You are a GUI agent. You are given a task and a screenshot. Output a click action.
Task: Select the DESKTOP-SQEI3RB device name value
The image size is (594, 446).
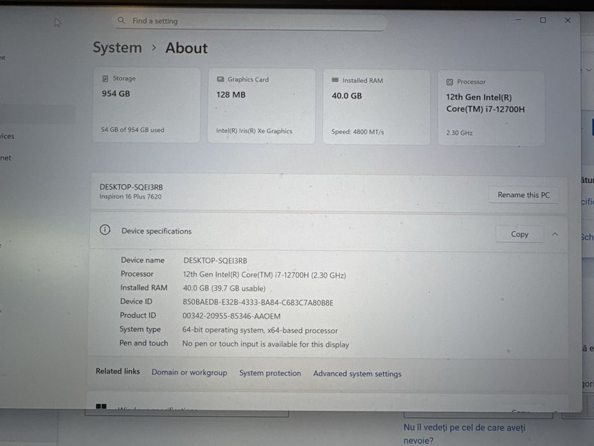[215, 261]
